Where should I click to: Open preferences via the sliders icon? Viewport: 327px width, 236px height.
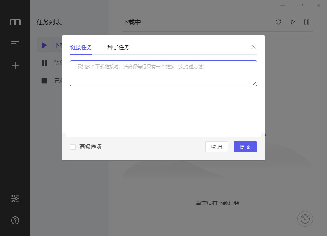click(x=15, y=199)
